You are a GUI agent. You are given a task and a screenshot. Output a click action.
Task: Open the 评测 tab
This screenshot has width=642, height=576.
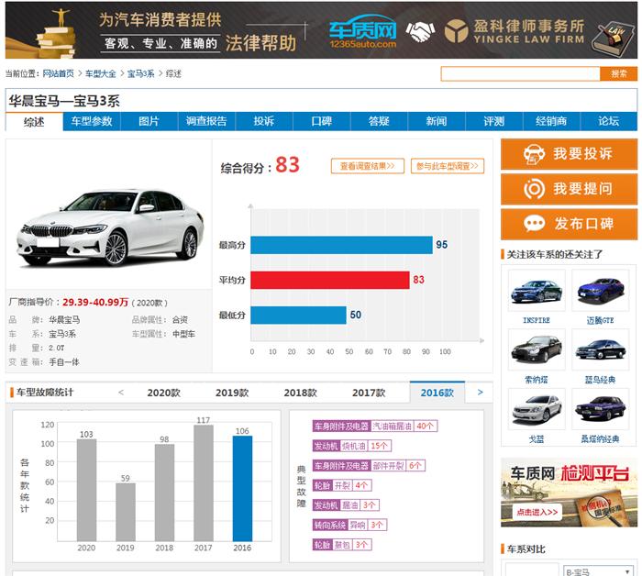click(x=494, y=121)
